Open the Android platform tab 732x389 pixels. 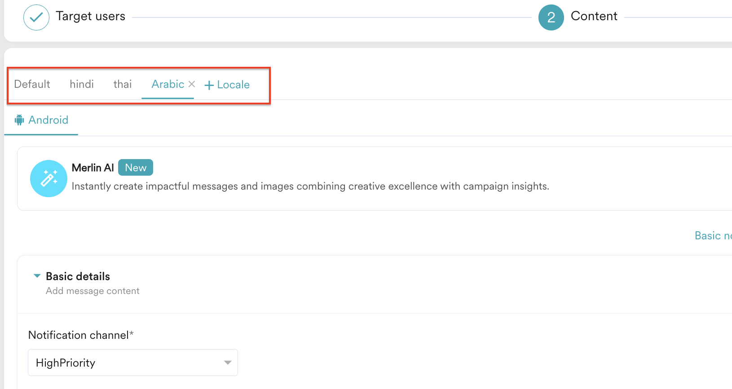tap(48, 120)
